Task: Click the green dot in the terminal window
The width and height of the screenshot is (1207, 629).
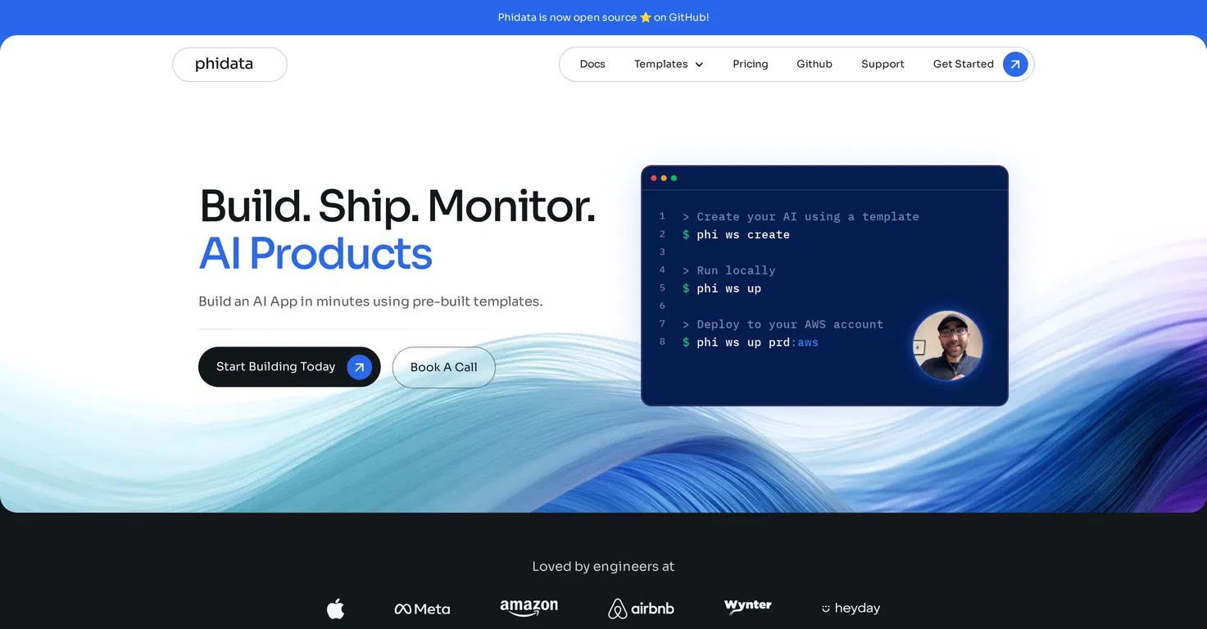Action: 674,178
